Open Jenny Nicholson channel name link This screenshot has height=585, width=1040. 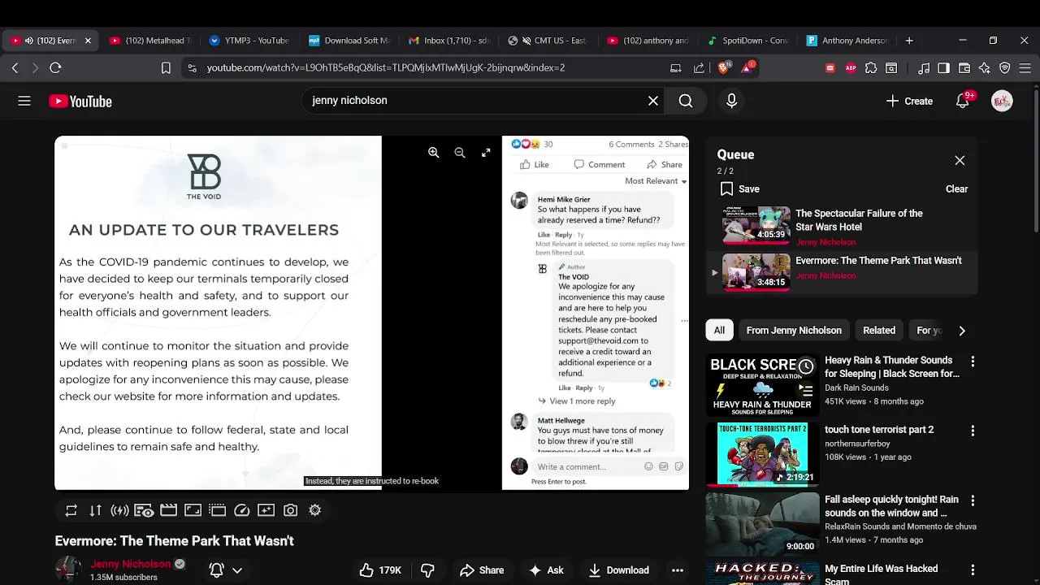[x=131, y=564]
